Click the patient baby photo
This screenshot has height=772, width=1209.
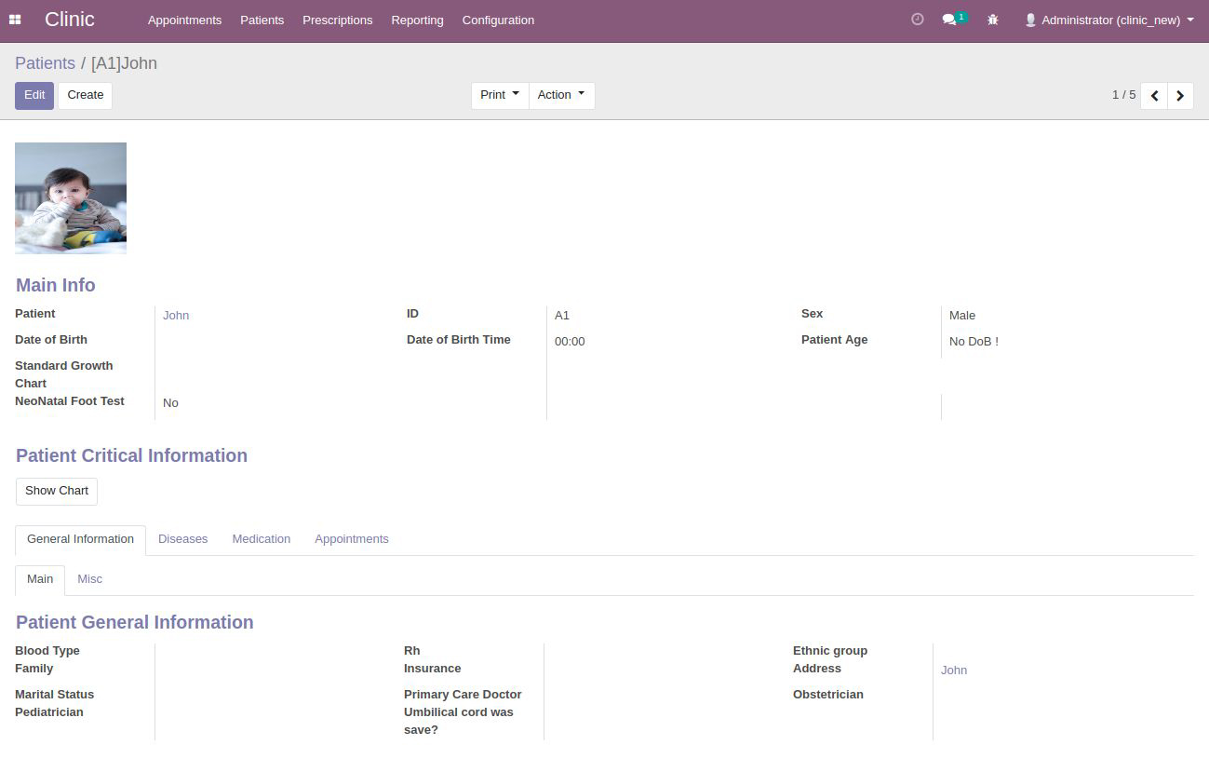click(71, 198)
